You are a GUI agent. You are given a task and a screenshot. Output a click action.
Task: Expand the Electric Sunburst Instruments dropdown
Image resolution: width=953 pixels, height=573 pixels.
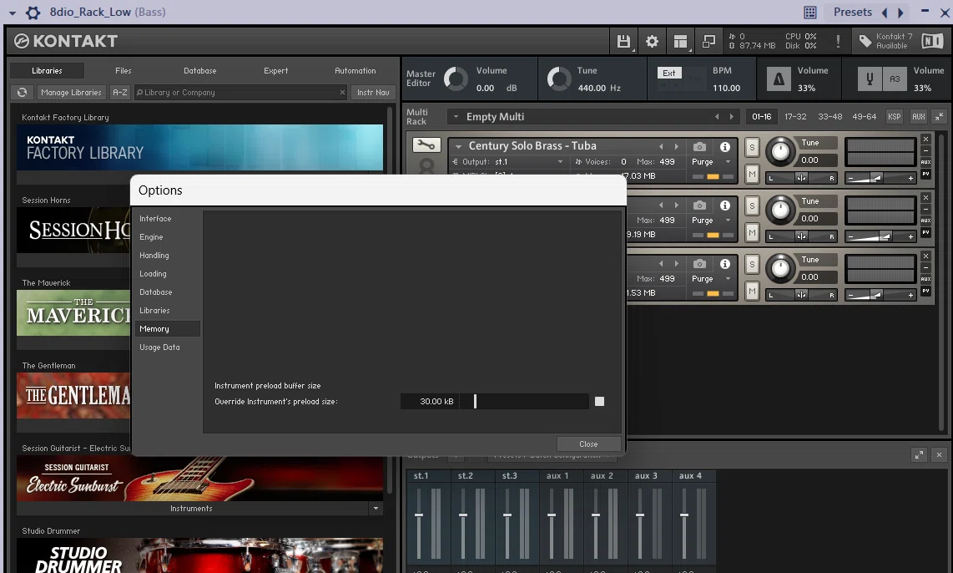pos(376,509)
